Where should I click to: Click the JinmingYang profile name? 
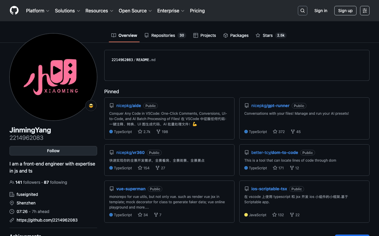tap(30, 130)
